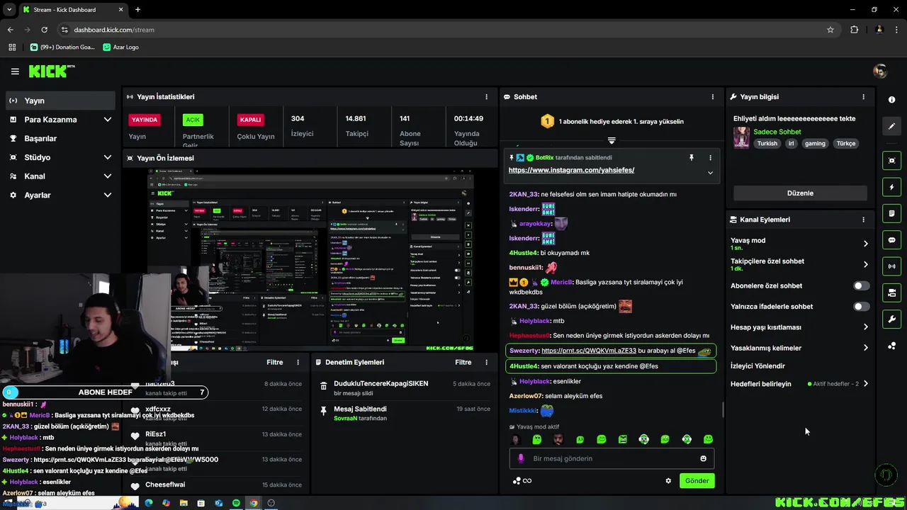
Task: Open the emoji picker in chat input
Action: [x=703, y=458]
